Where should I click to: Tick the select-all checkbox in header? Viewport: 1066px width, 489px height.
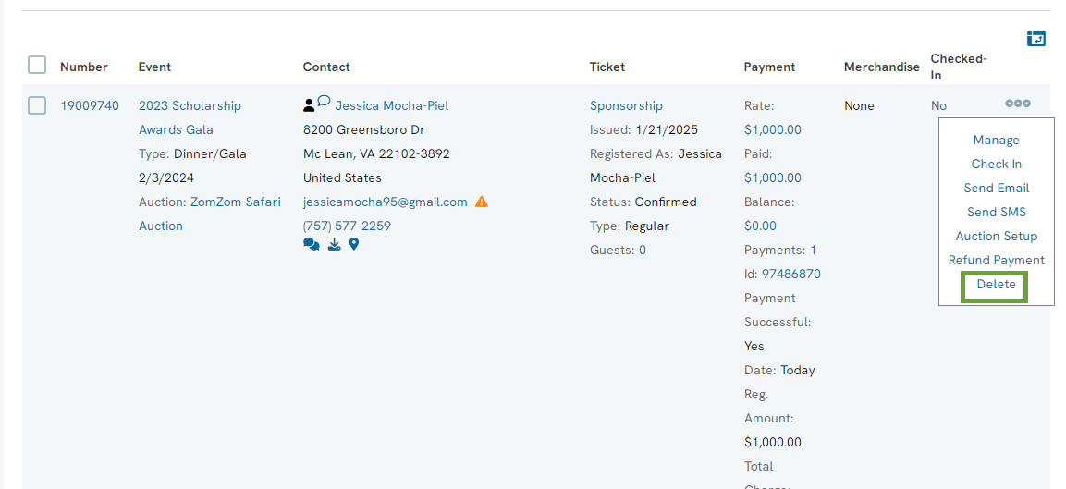[37, 66]
